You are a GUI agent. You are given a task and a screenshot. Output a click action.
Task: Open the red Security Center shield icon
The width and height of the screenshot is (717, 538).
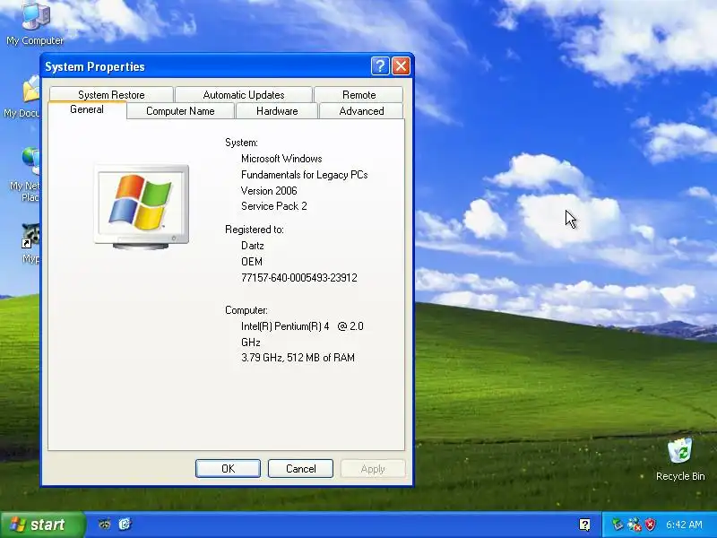(651, 525)
